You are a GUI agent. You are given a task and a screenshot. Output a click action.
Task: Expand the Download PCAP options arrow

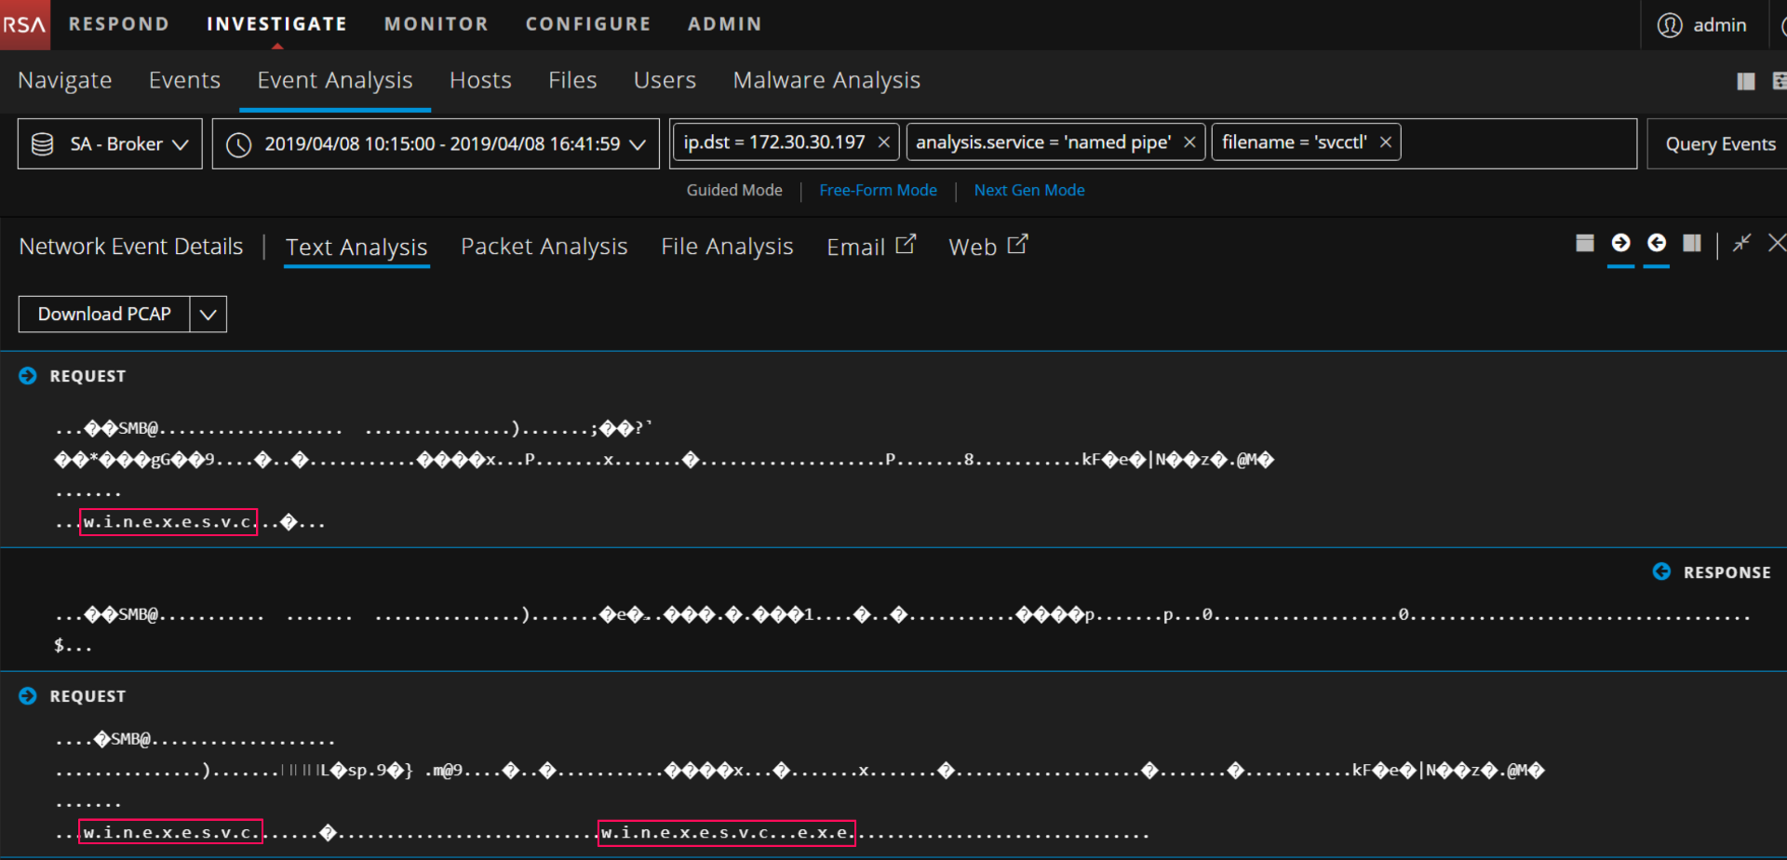tap(208, 315)
